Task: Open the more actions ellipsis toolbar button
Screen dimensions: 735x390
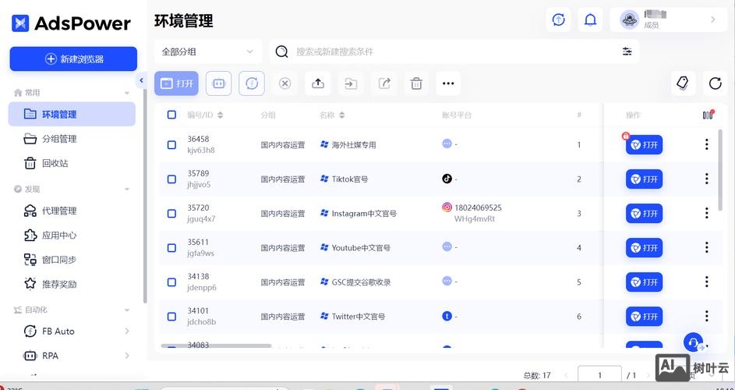Action: pos(448,83)
